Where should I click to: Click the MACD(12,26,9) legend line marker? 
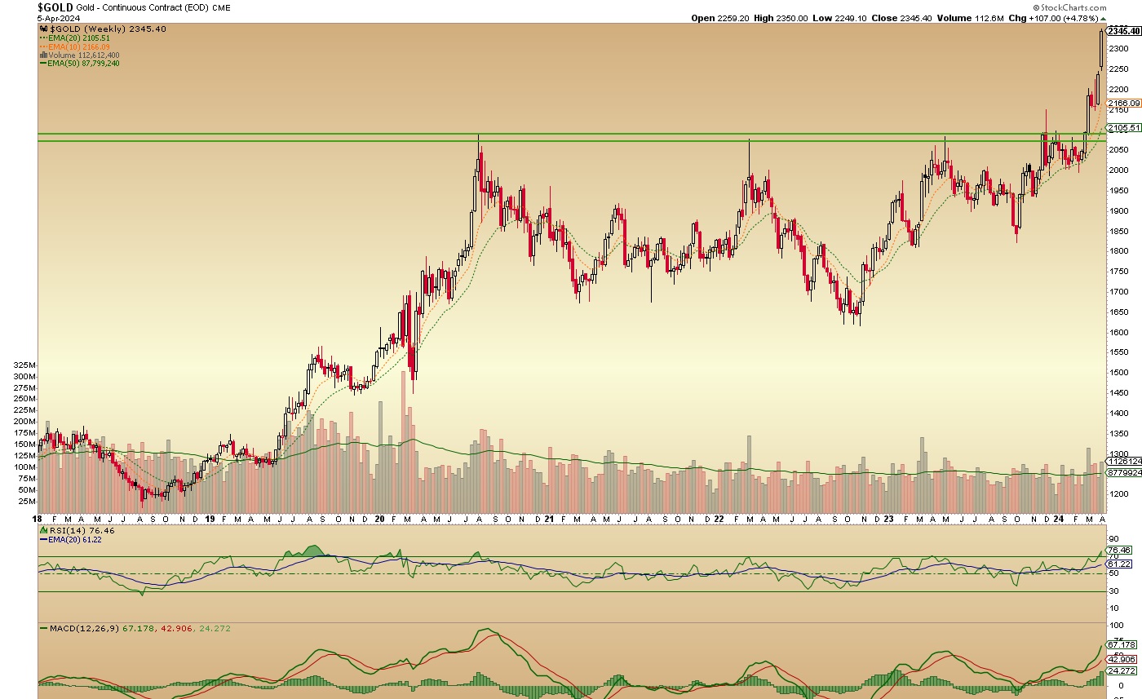pos(43,628)
